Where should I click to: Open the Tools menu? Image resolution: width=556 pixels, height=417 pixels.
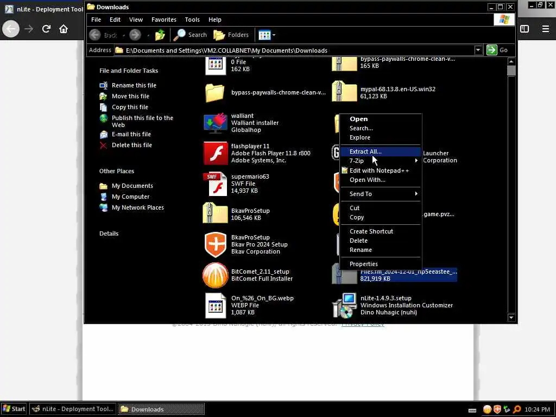[192, 20]
